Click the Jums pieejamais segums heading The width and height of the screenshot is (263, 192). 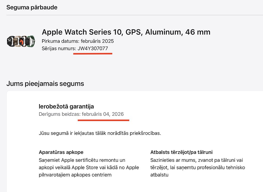[x=45, y=83]
